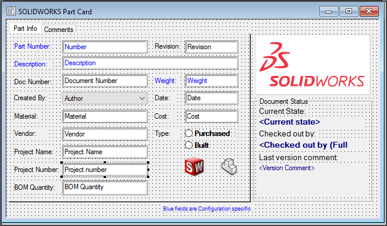
Task: Click Blue fields are Configuration specific note
Action: click(x=207, y=209)
